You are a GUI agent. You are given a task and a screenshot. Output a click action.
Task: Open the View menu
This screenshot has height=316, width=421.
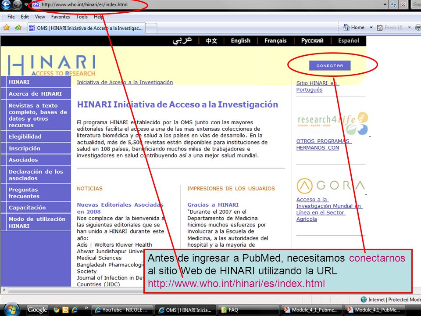(x=40, y=17)
